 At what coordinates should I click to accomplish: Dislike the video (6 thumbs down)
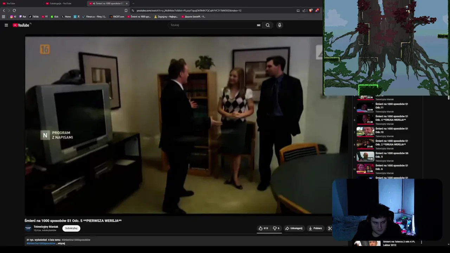click(x=276, y=228)
